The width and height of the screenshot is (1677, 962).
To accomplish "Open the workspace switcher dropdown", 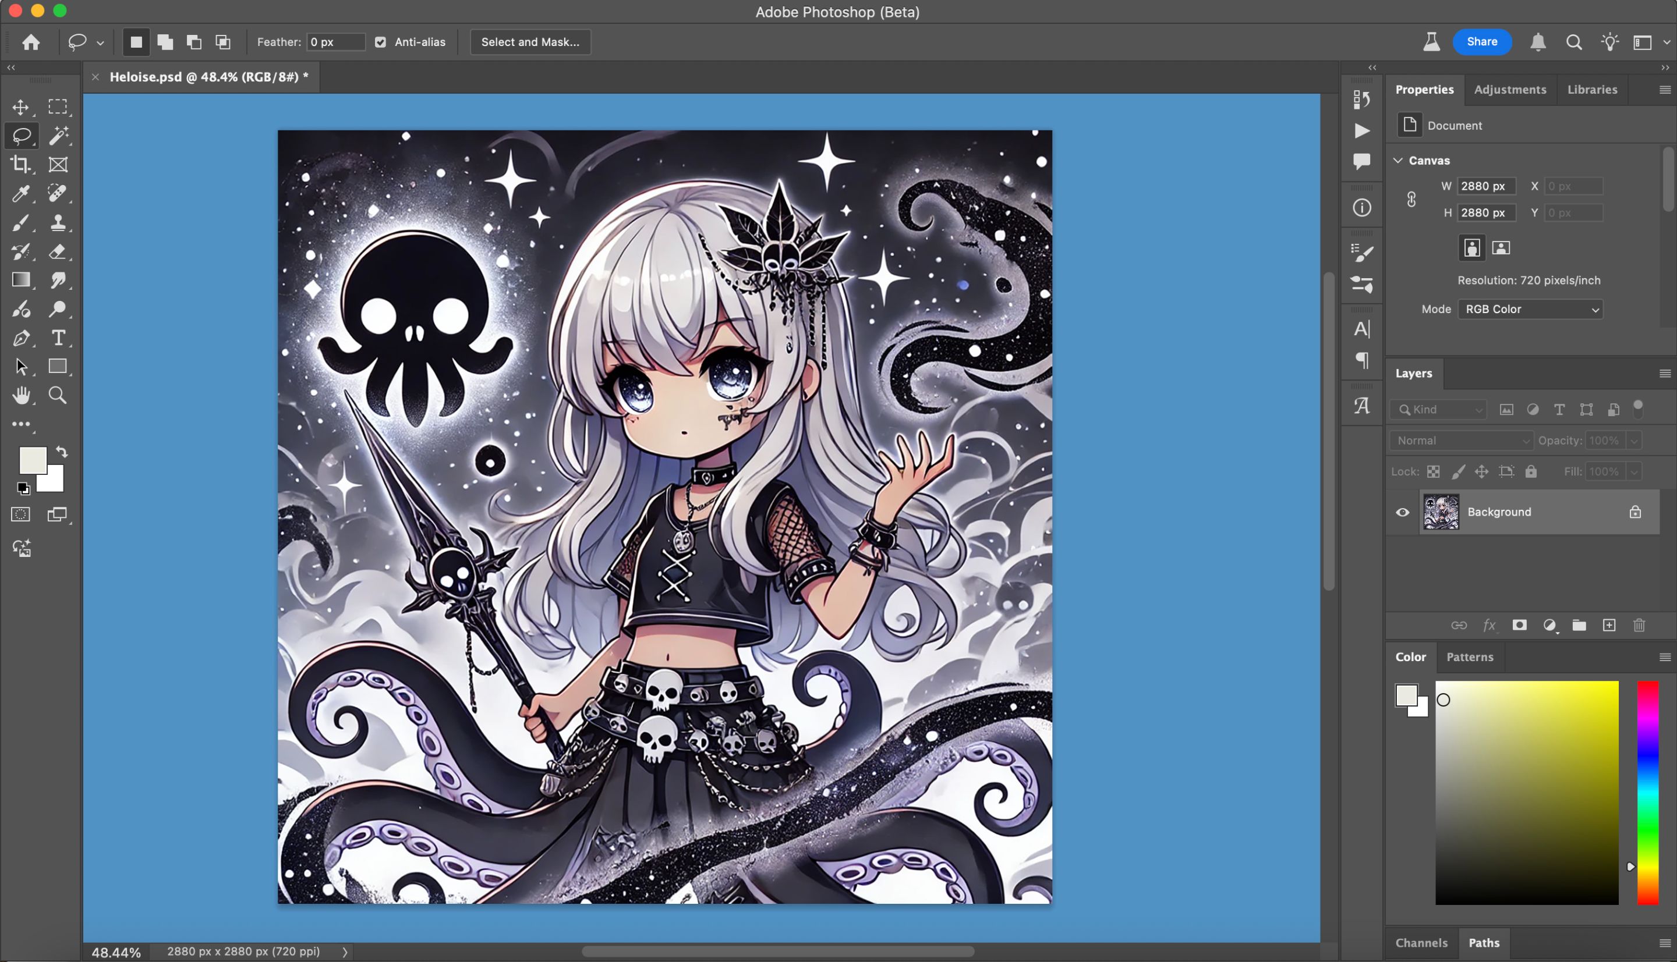I will [x=1651, y=42].
